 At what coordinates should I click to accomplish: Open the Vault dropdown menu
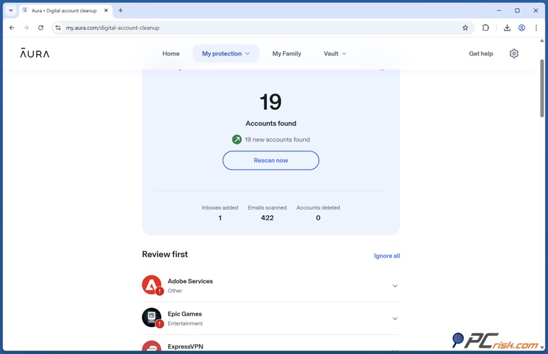pyautogui.click(x=334, y=53)
